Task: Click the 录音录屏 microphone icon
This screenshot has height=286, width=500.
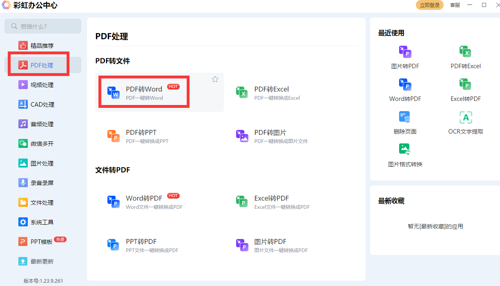Action: click(x=23, y=183)
